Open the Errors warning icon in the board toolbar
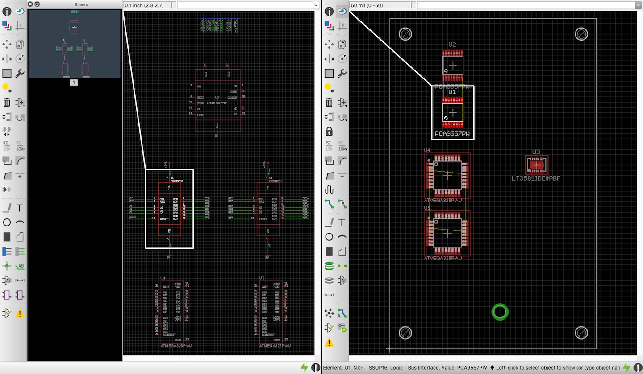This screenshot has width=643, height=374. coord(329,342)
